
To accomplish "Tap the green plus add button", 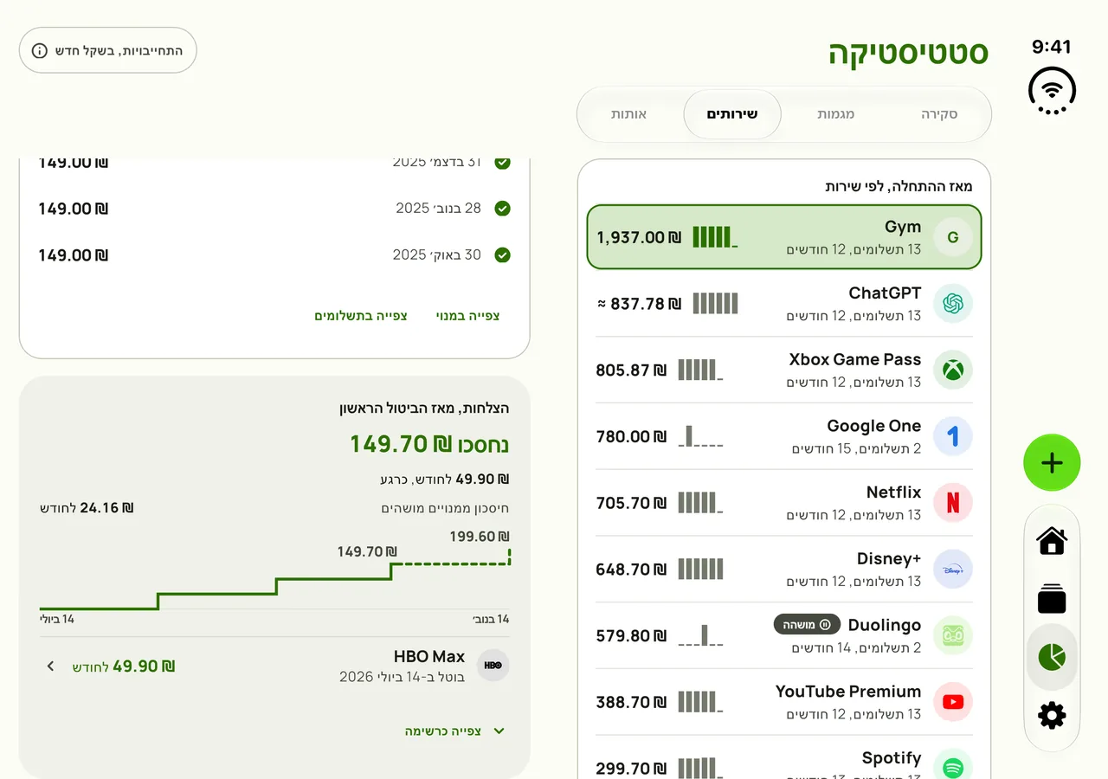I will coord(1052,463).
